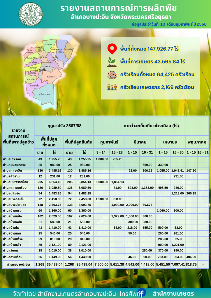Click the cell value 1,218.00
211x298 pixels.
coord(177,194)
